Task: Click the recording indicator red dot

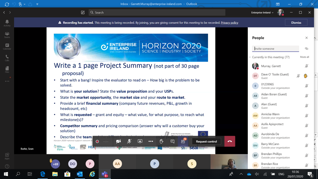Action: [97, 142]
